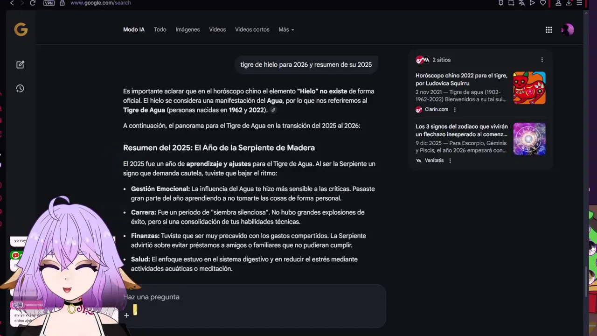Click the Google account profile avatar
Viewport: 597px width, 336px height.
point(567,30)
